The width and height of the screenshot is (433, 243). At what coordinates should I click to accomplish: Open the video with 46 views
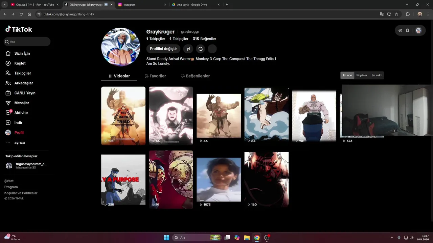click(219, 116)
